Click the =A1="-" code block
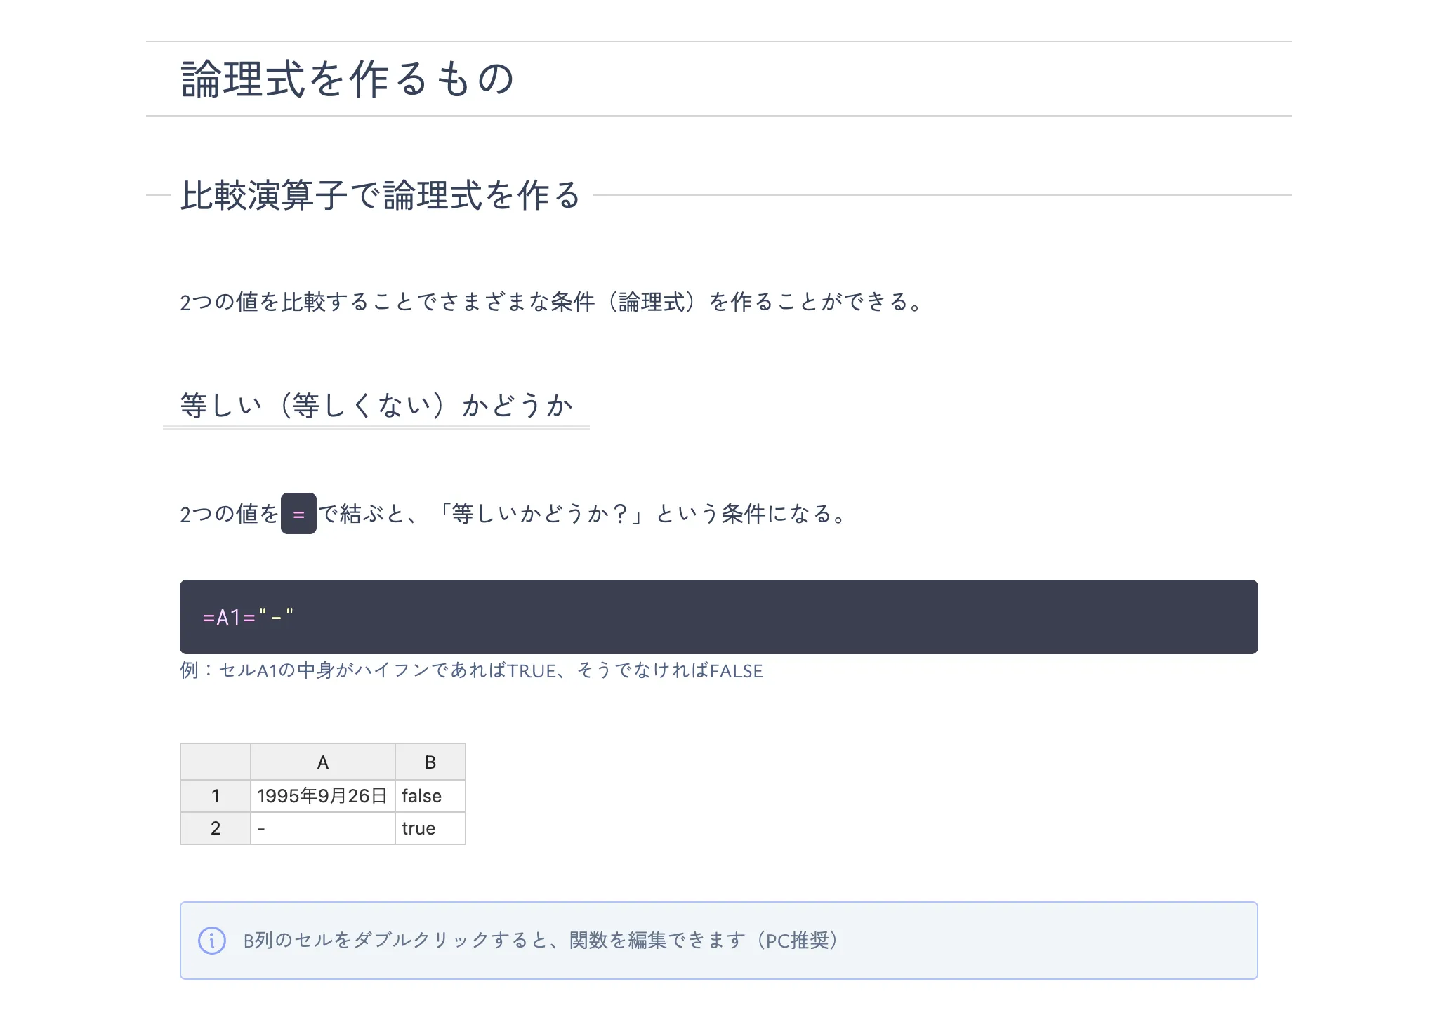The width and height of the screenshot is (1438, 1022). point(718,617)
